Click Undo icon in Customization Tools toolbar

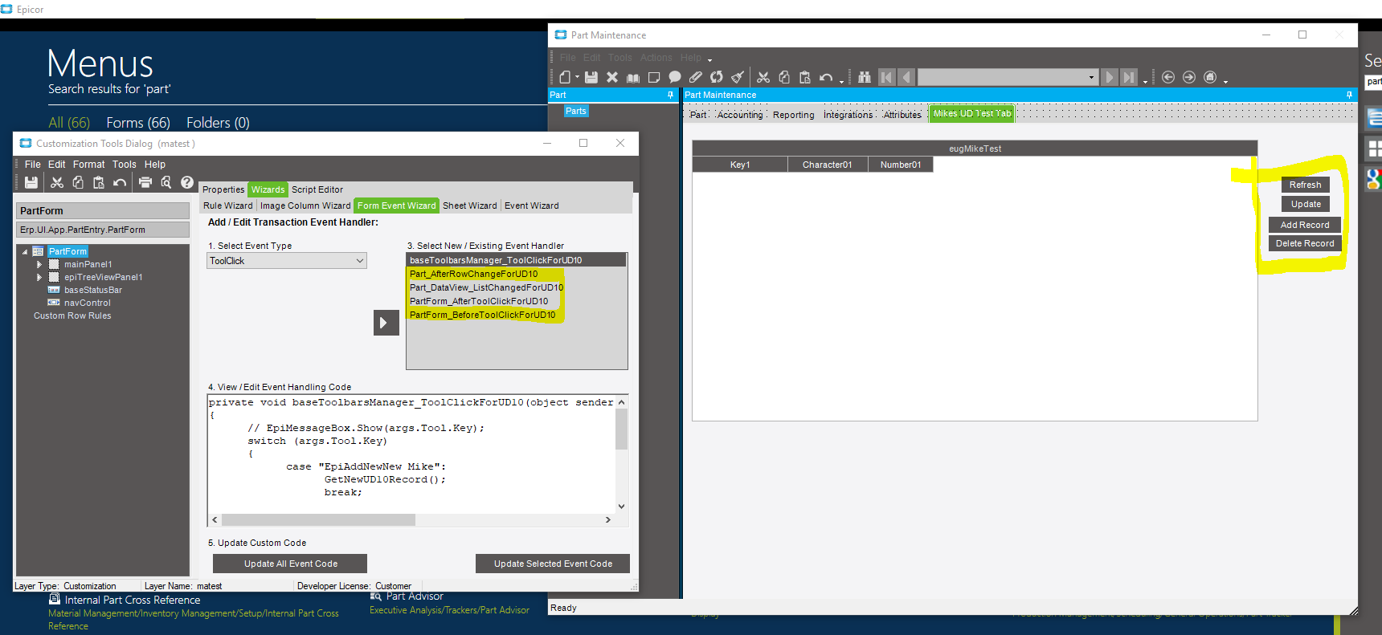[120, 182]
